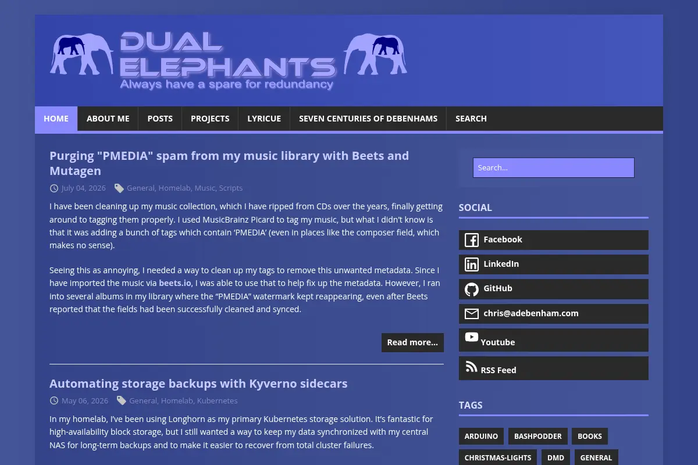Select the CHRISTMAS-LIGHTS tag
Screen dimensions: 698x465
[x=498, y=457]
